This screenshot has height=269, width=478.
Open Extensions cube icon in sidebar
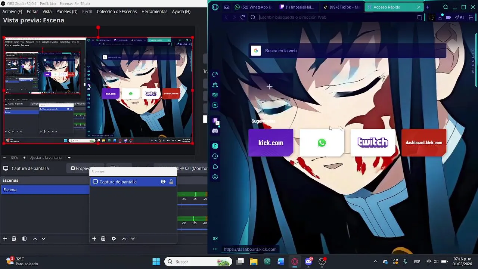pos(215,167)
